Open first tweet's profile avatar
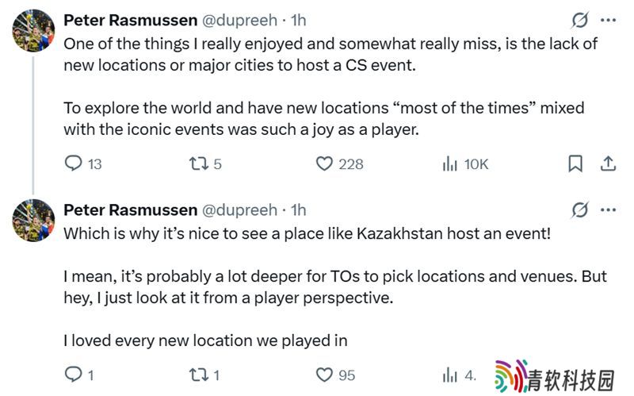The image size is (634, 396). 32,30
